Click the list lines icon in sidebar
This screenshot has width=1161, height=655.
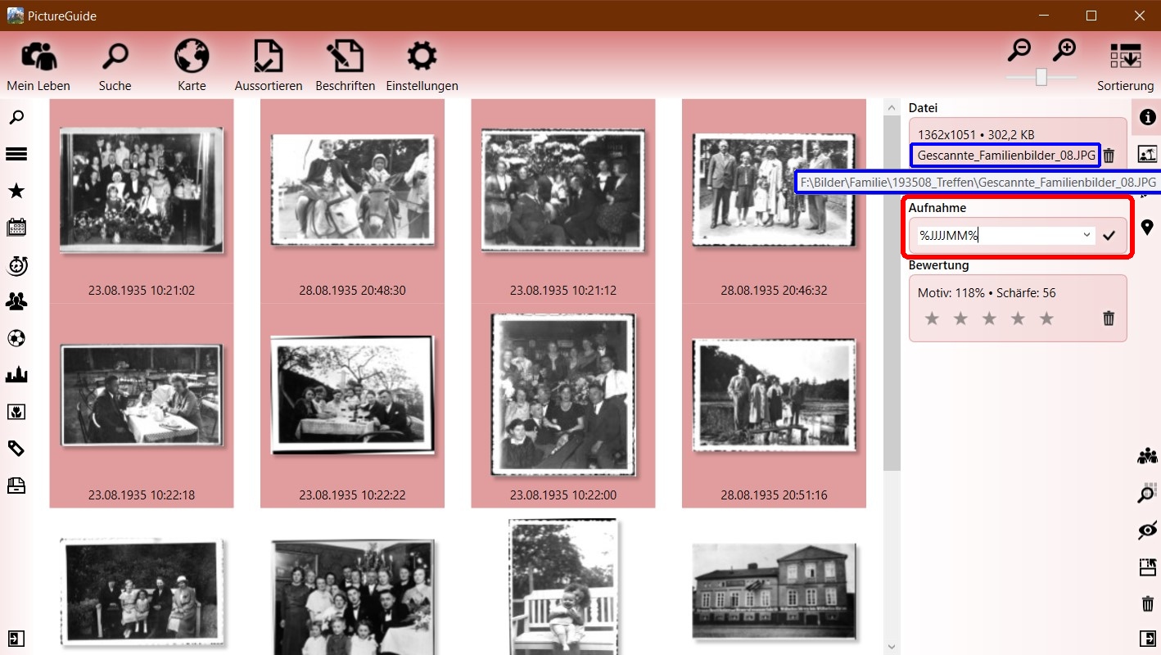pos(16,154)
